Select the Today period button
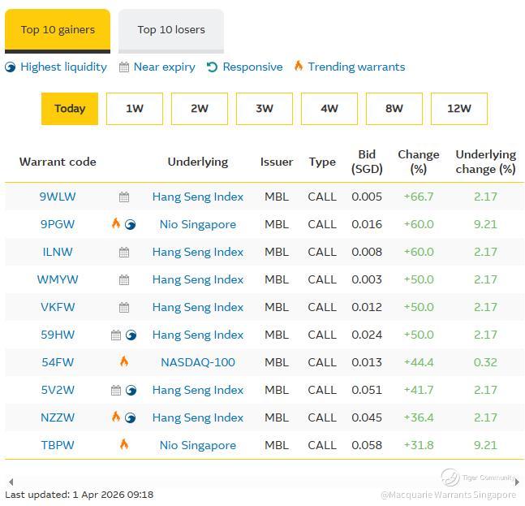The image size is (525, 506). click(x=70, y=109)
